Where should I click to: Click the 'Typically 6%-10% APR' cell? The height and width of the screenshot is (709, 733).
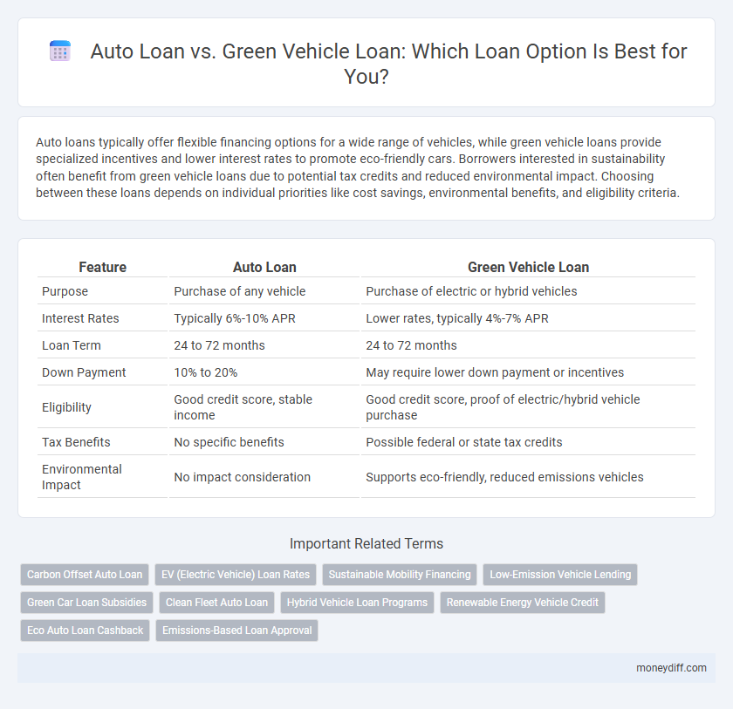point(264,318)
